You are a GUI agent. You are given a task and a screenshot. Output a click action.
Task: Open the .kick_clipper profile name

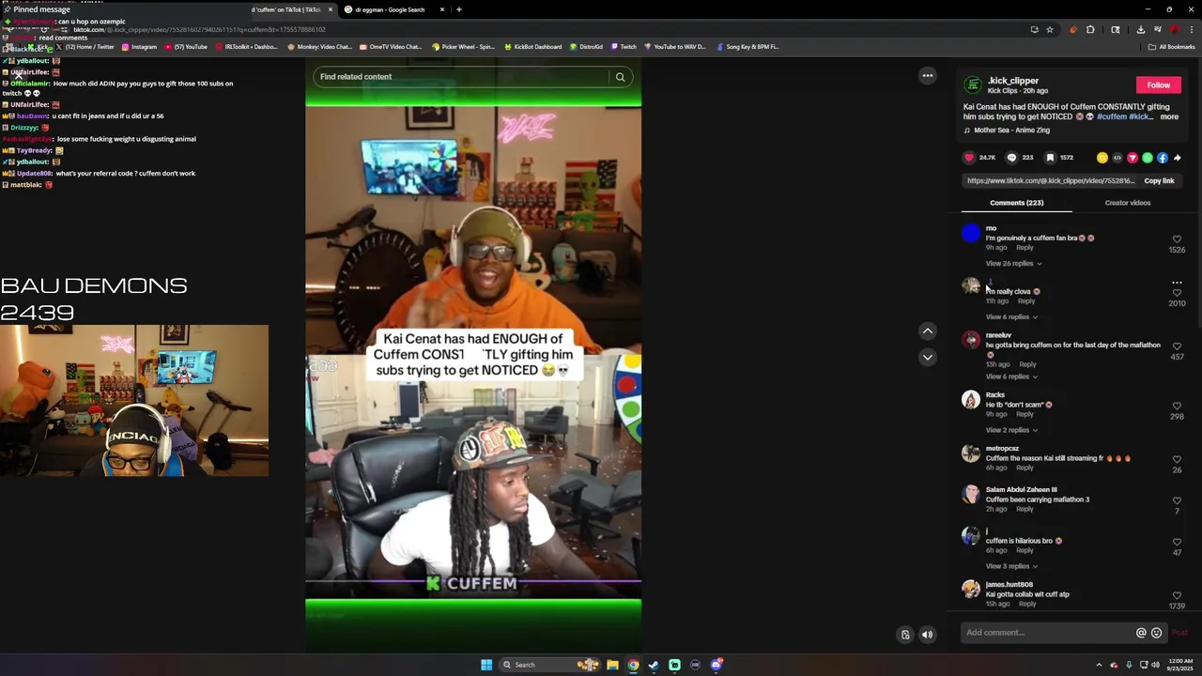pyautogui.click(x=1013, y=81)
